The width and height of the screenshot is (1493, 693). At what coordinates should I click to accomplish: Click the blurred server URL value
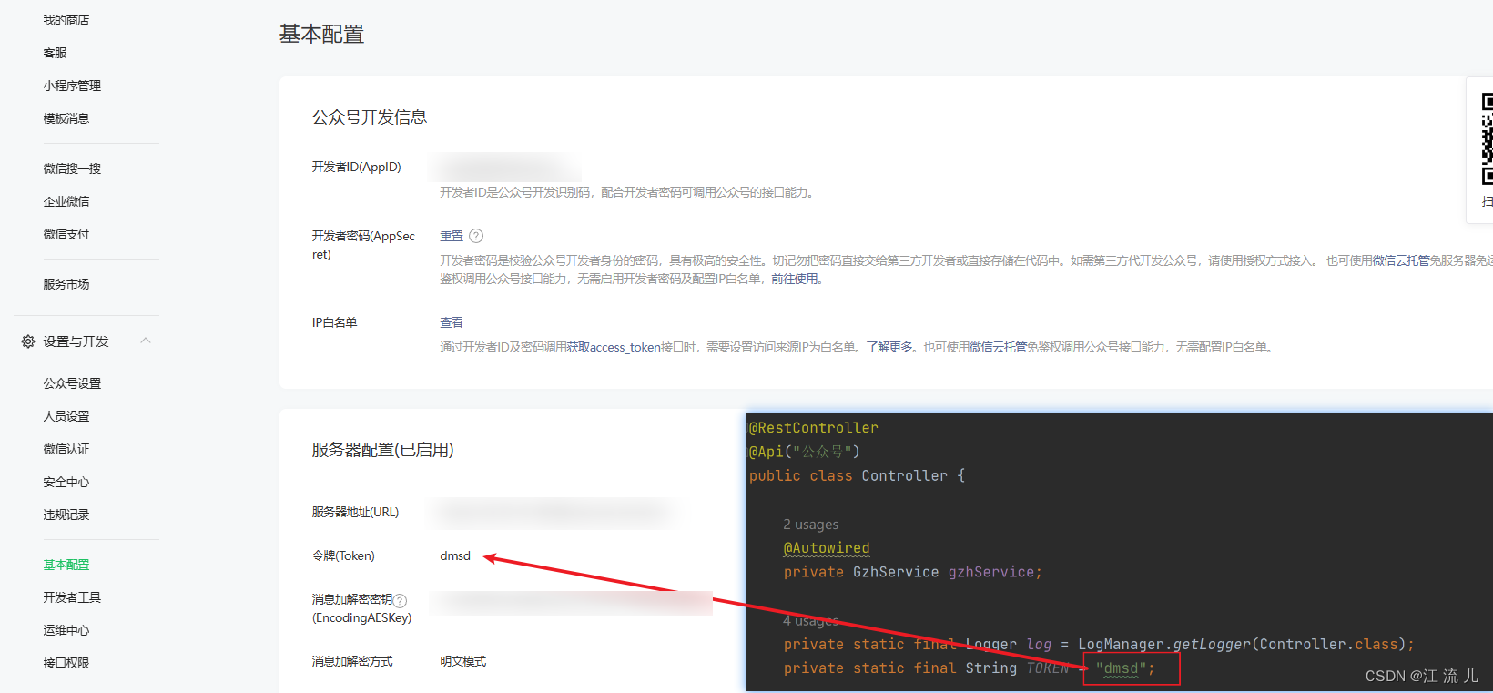(555, 512)
